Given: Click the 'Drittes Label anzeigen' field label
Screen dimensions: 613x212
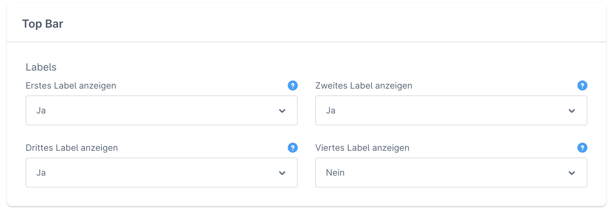Looking at the screenshot, I should 72,148.
